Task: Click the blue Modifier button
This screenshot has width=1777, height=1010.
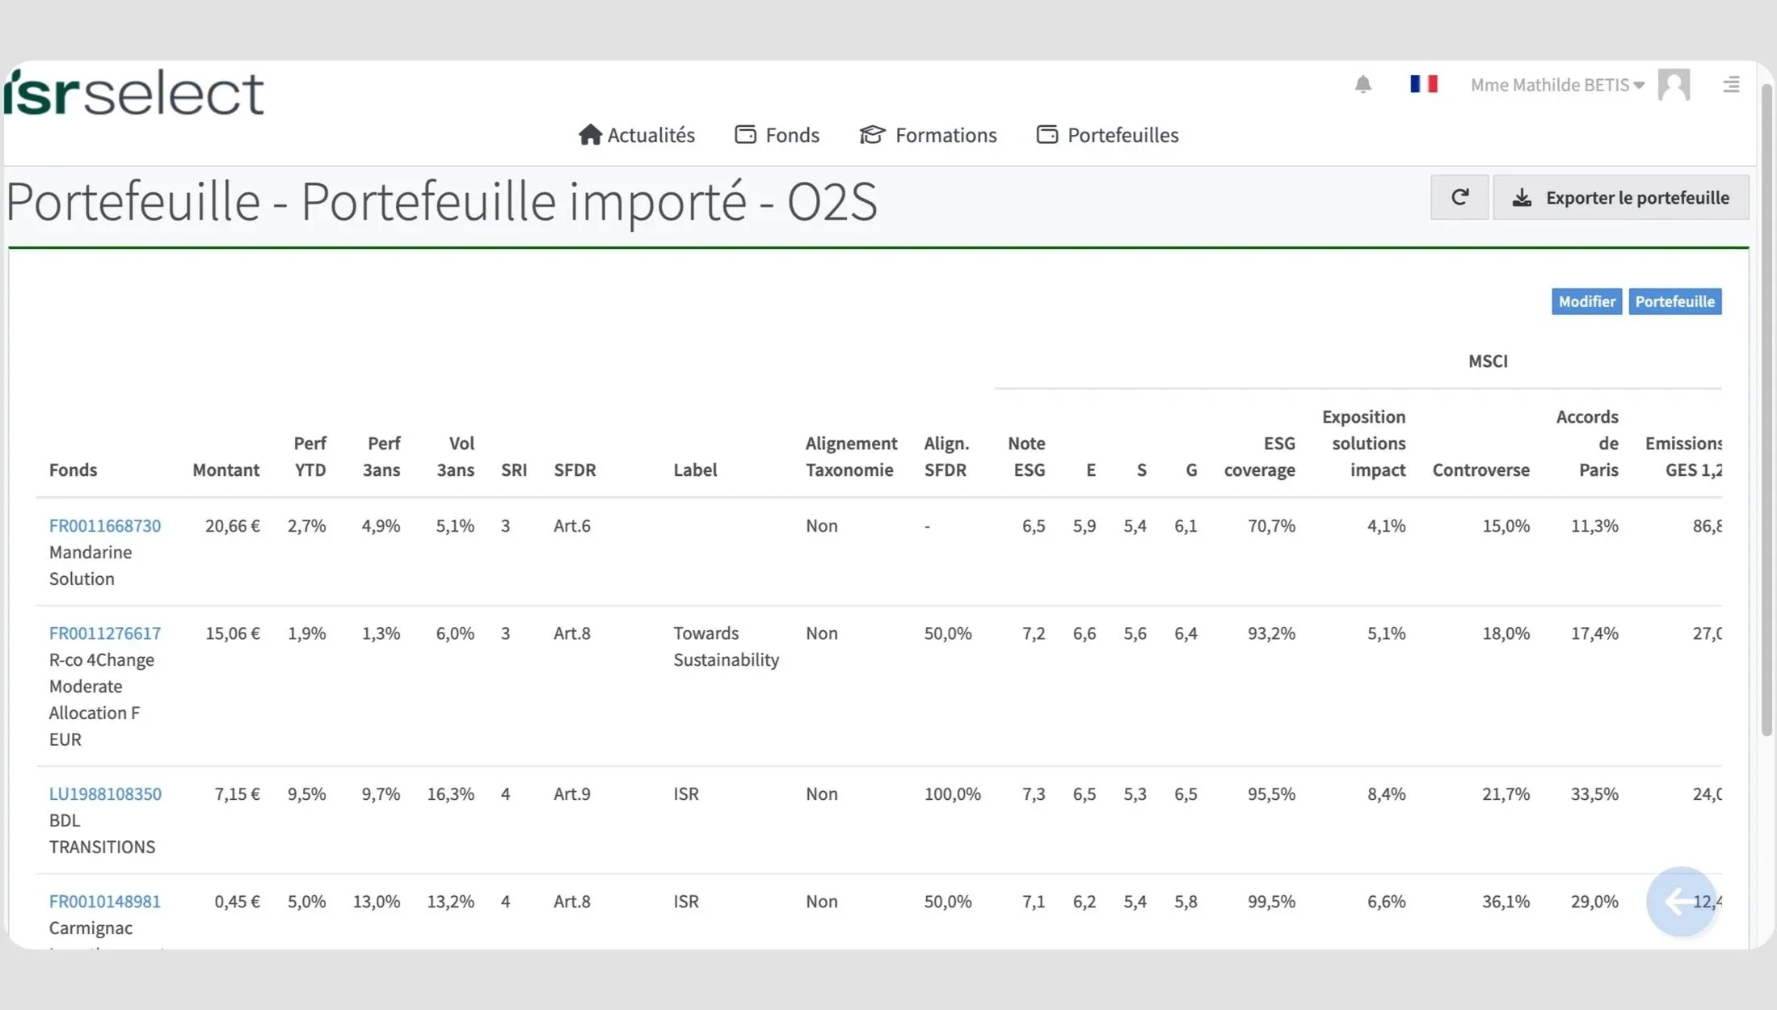Action: click(1586, 301)
